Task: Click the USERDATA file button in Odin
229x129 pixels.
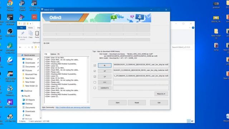Action: (x=104, y=88)
